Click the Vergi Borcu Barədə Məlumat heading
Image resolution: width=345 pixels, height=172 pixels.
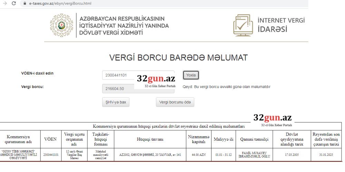178,57
